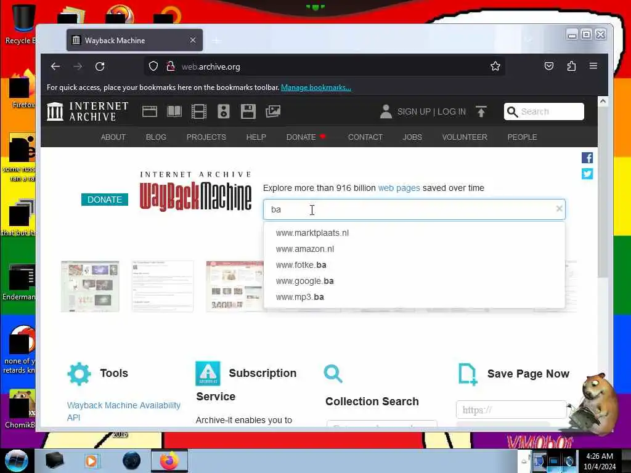This screenshot has height=473, width=631.
Task: Click SIGN UP | LOG IN link
Action: pyautogui.click(x=431, y=112)
